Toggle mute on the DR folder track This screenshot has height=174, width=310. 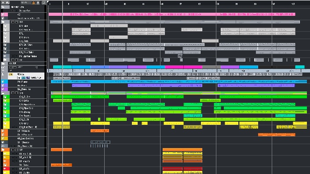click(x=13, y=22)
